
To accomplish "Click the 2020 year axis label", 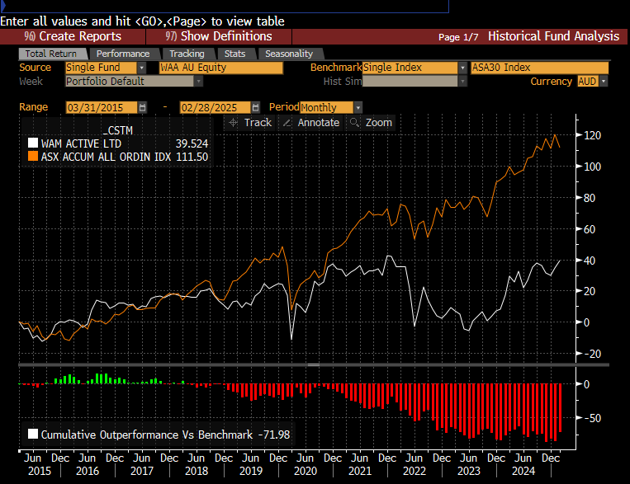I will pyautogui.click(x=306, y=471).
